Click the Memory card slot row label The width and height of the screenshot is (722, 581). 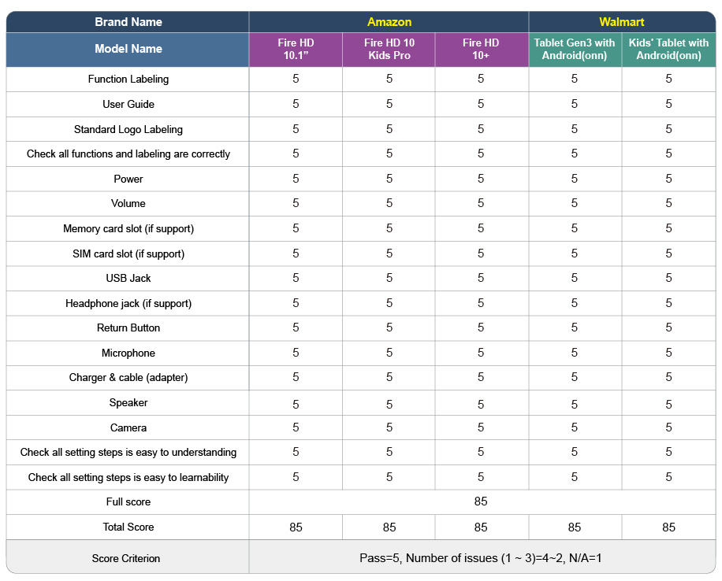[128, 228]
